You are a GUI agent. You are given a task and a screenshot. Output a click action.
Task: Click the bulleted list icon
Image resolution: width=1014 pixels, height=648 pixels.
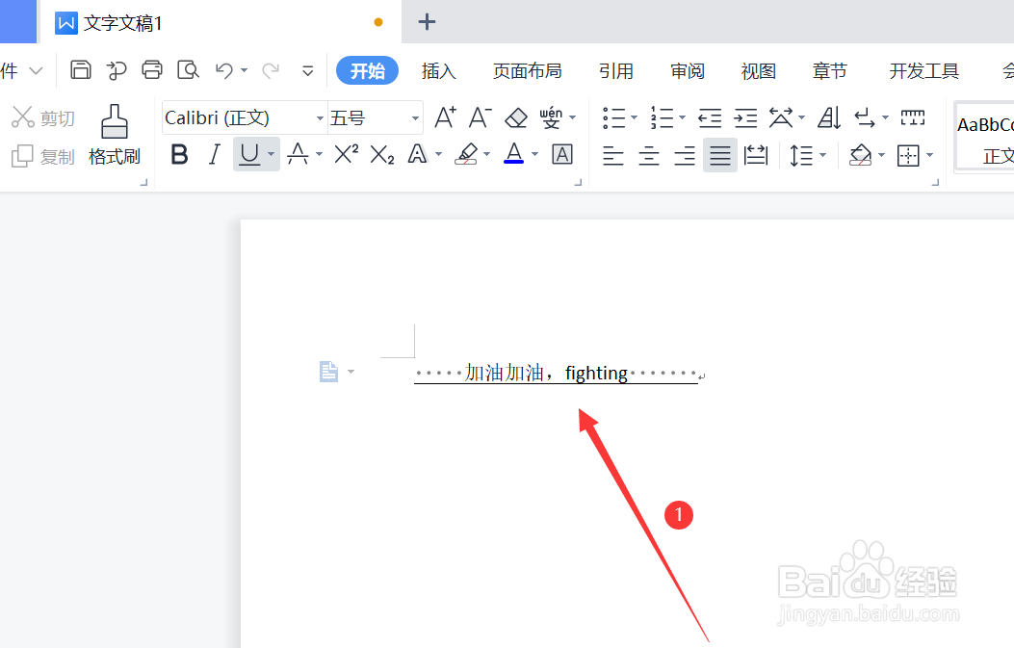(613, 117)
